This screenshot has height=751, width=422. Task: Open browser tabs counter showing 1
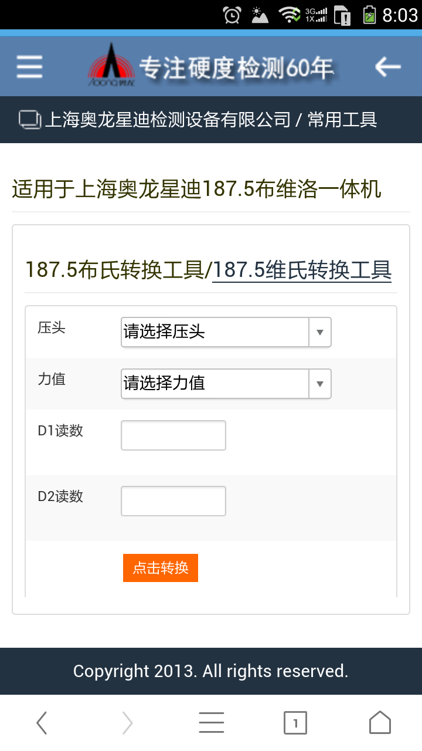click(295, 723)
